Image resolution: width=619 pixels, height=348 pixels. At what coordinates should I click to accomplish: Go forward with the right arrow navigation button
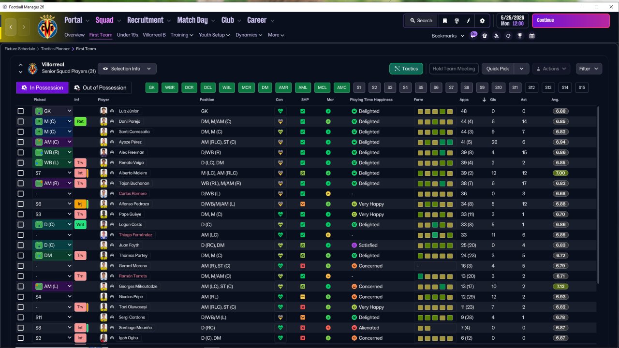tap(23, 27)
